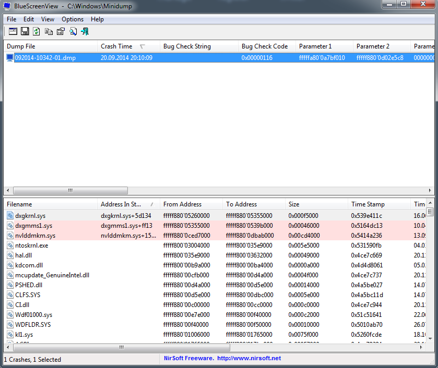
Task: Sort by the Dump File column header
Action: pos(50,46)
